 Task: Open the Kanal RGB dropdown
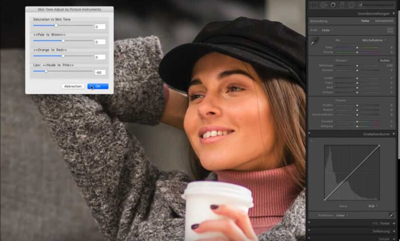(373, 206)
